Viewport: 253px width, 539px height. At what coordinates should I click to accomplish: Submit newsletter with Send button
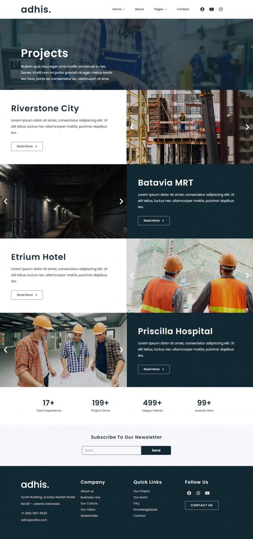pos(156,450)
